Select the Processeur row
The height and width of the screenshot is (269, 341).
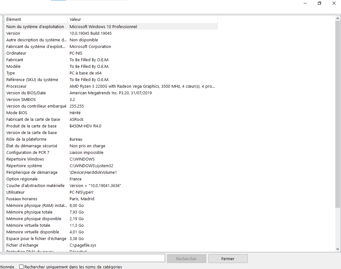coord(16,86)
